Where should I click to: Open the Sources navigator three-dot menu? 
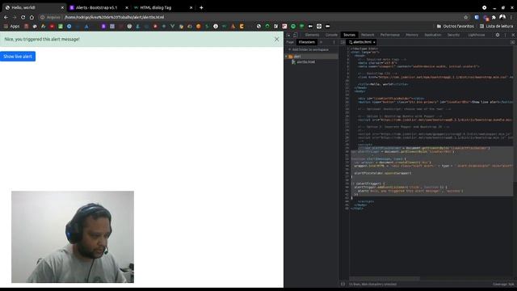pyautogui.click(x=334, y=42)
